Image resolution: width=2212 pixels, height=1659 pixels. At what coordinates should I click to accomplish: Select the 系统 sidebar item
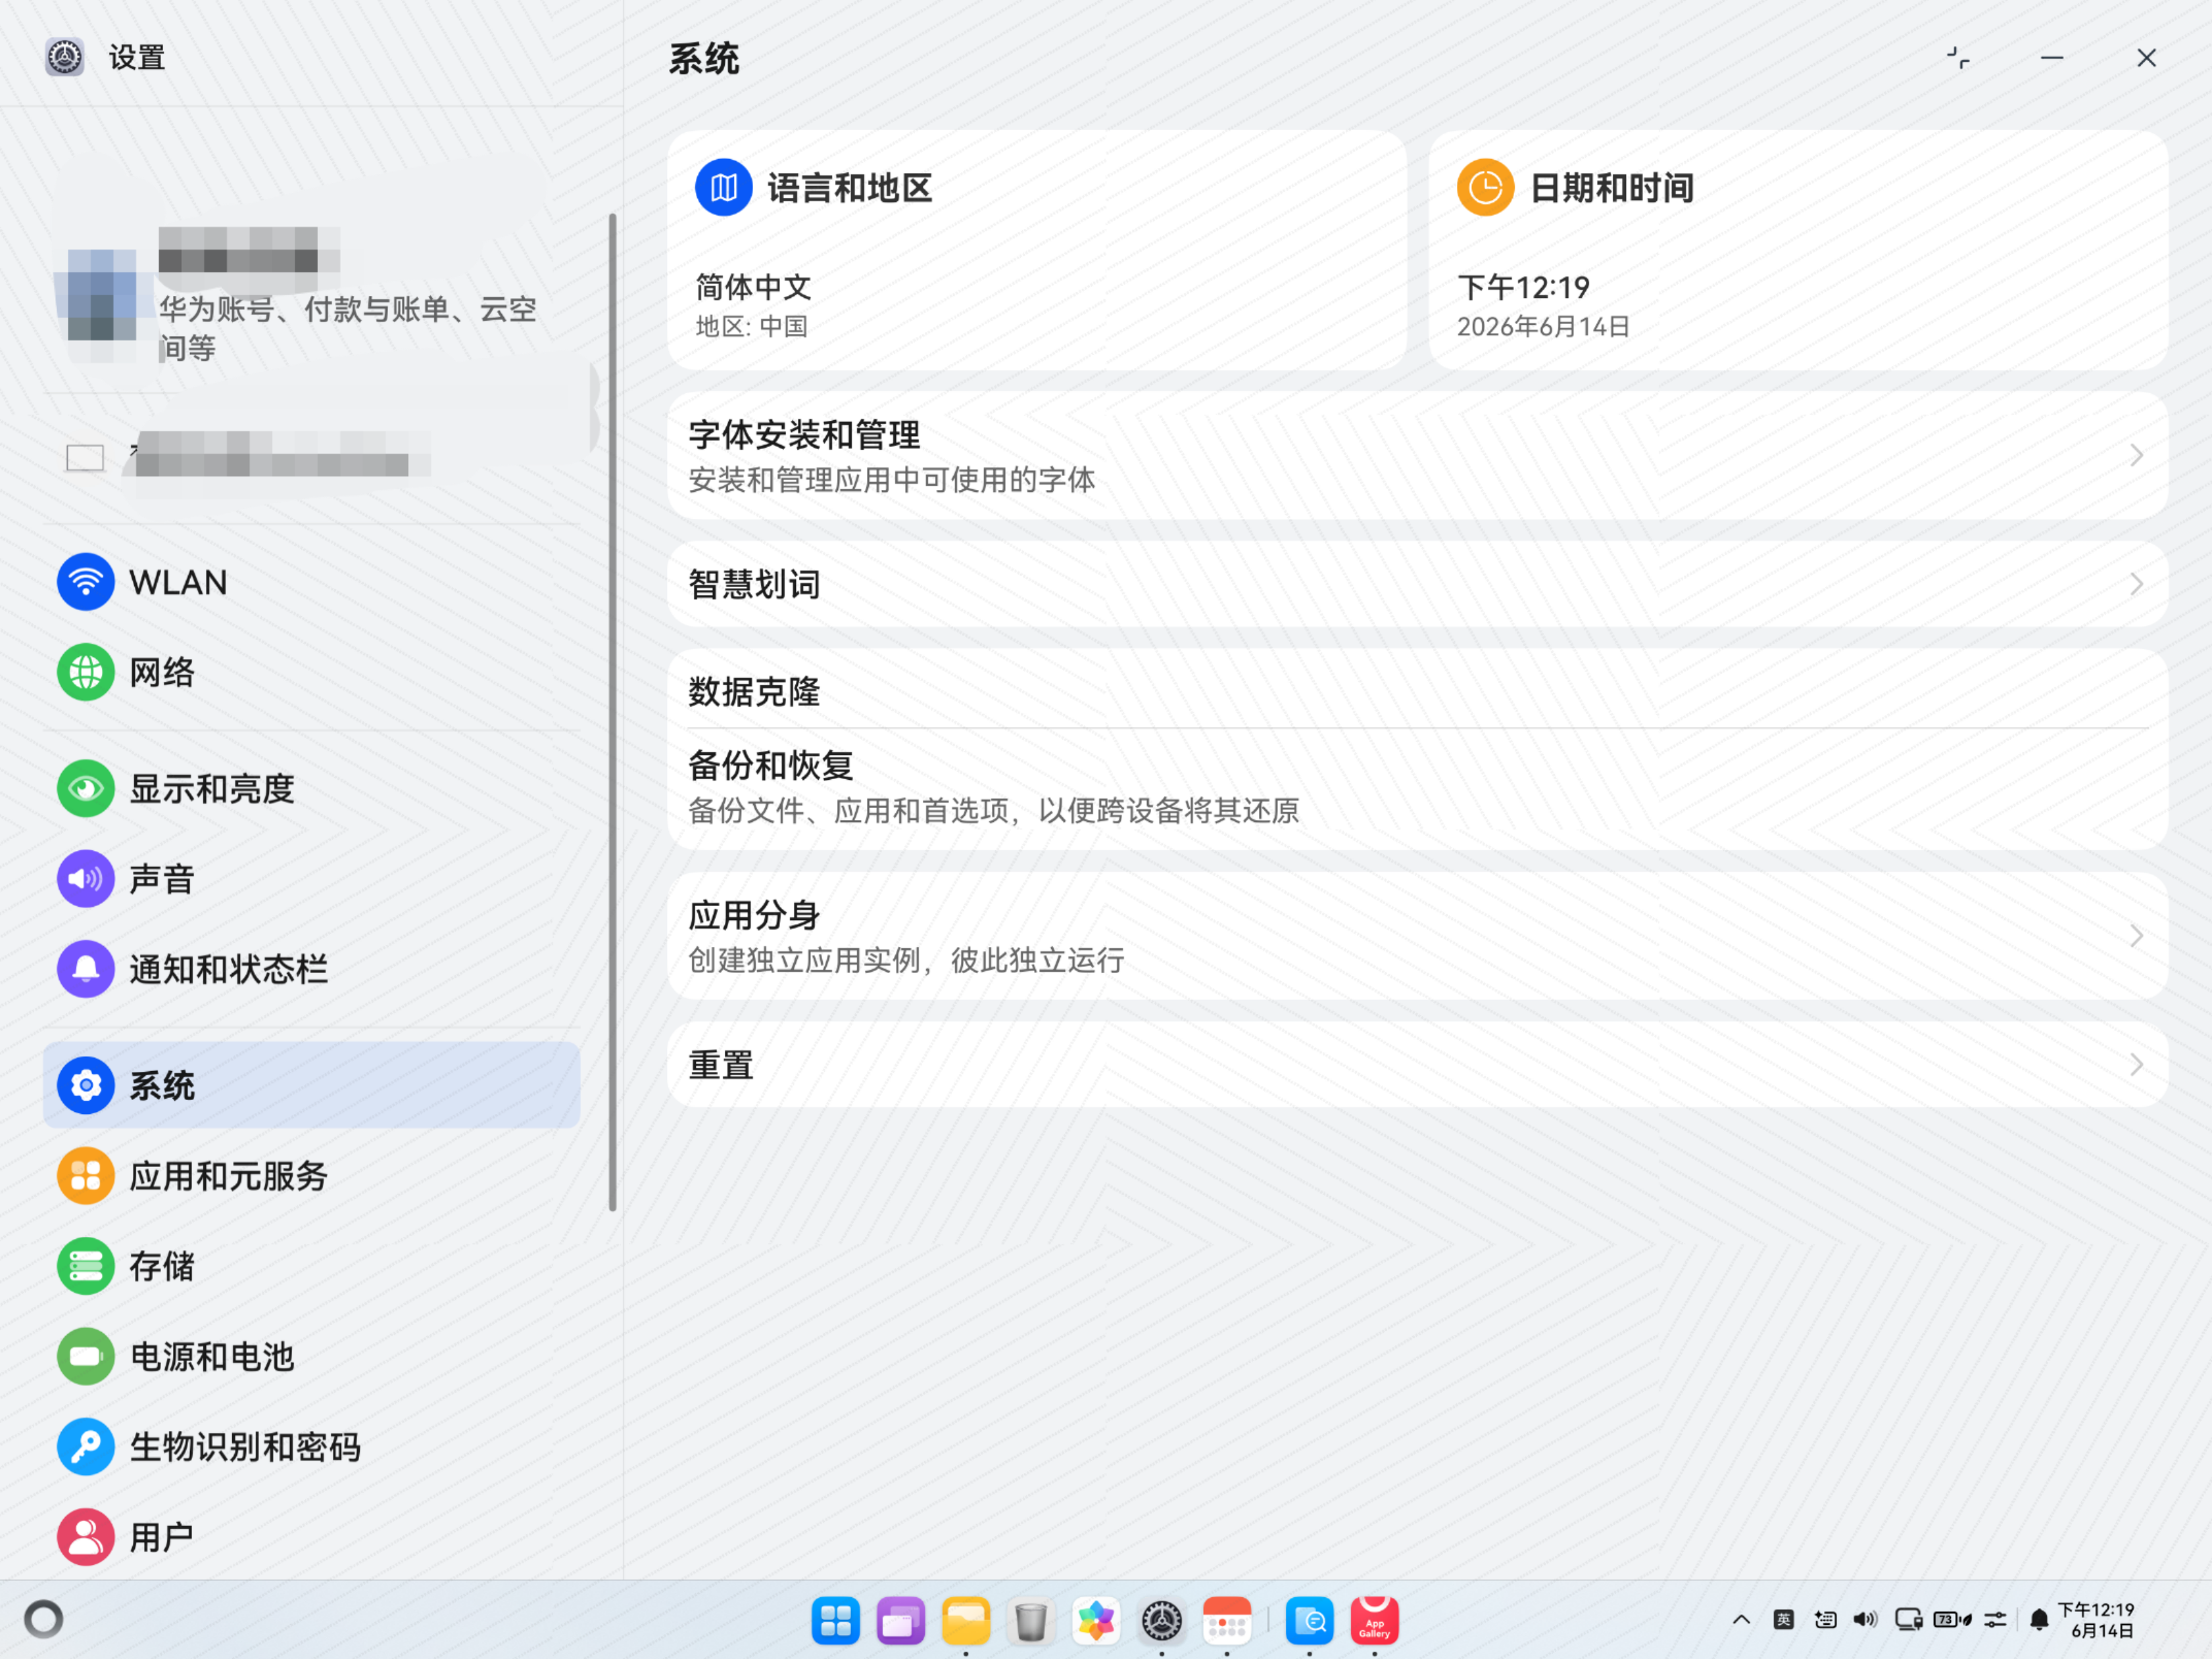point(311,1086)
